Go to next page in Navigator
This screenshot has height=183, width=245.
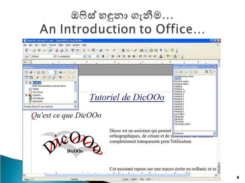tap(43, 72)
